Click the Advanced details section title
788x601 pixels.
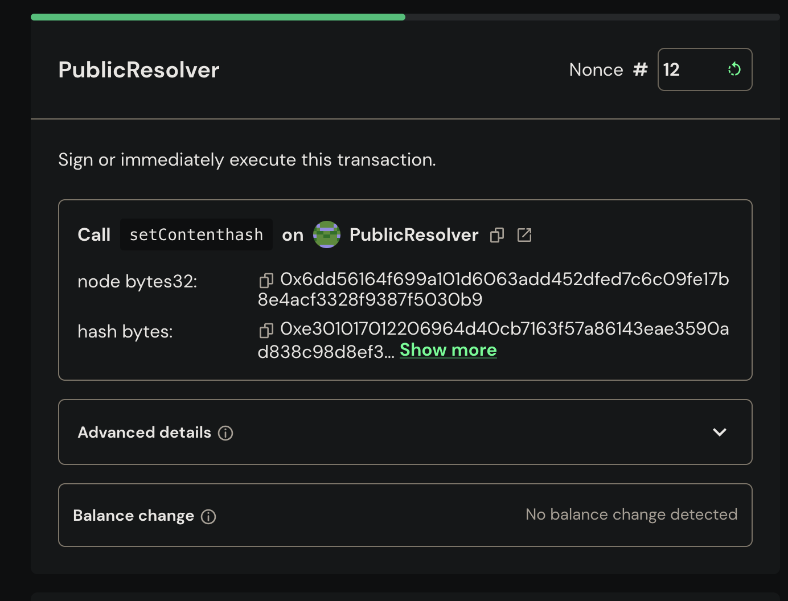click(x=144, y=433)
